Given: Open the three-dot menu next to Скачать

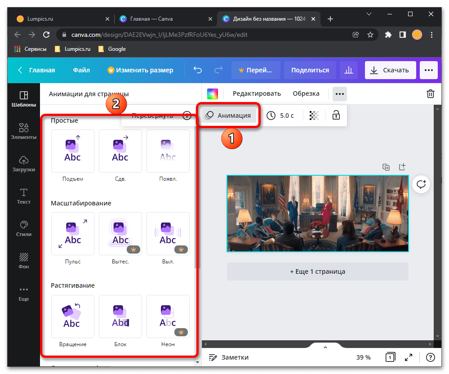Looking at the screenshot, I should [429, 70].
